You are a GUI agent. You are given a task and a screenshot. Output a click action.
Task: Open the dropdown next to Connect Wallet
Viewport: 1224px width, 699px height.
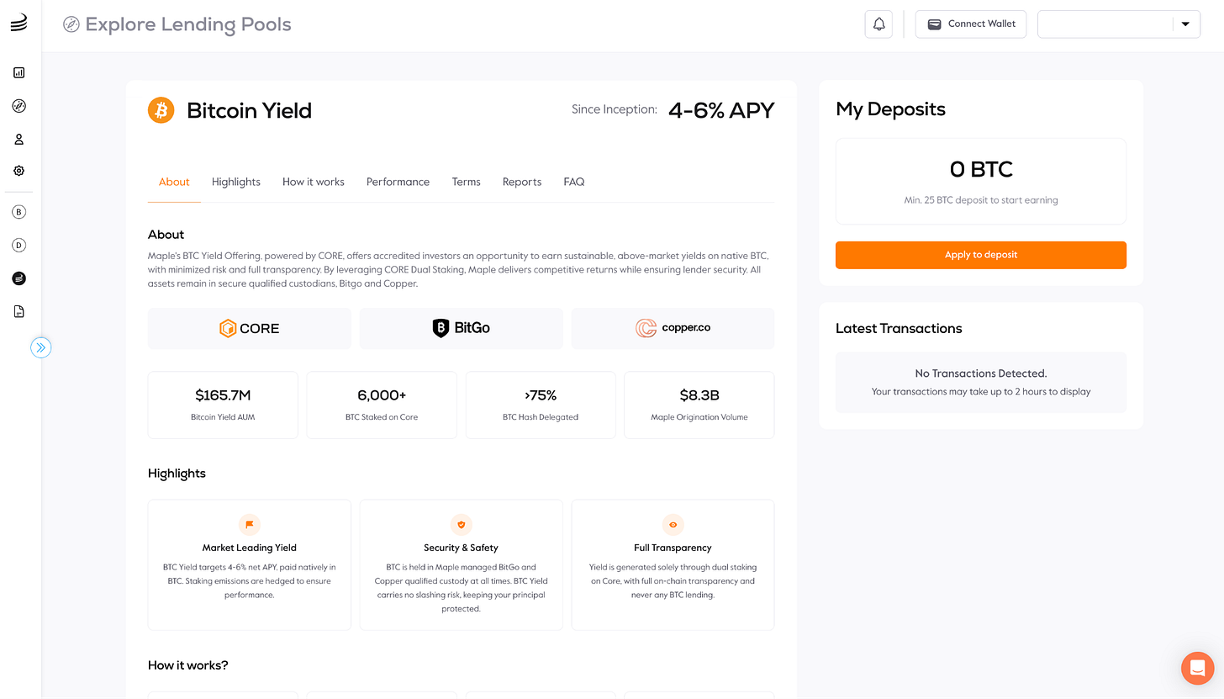1185,24
